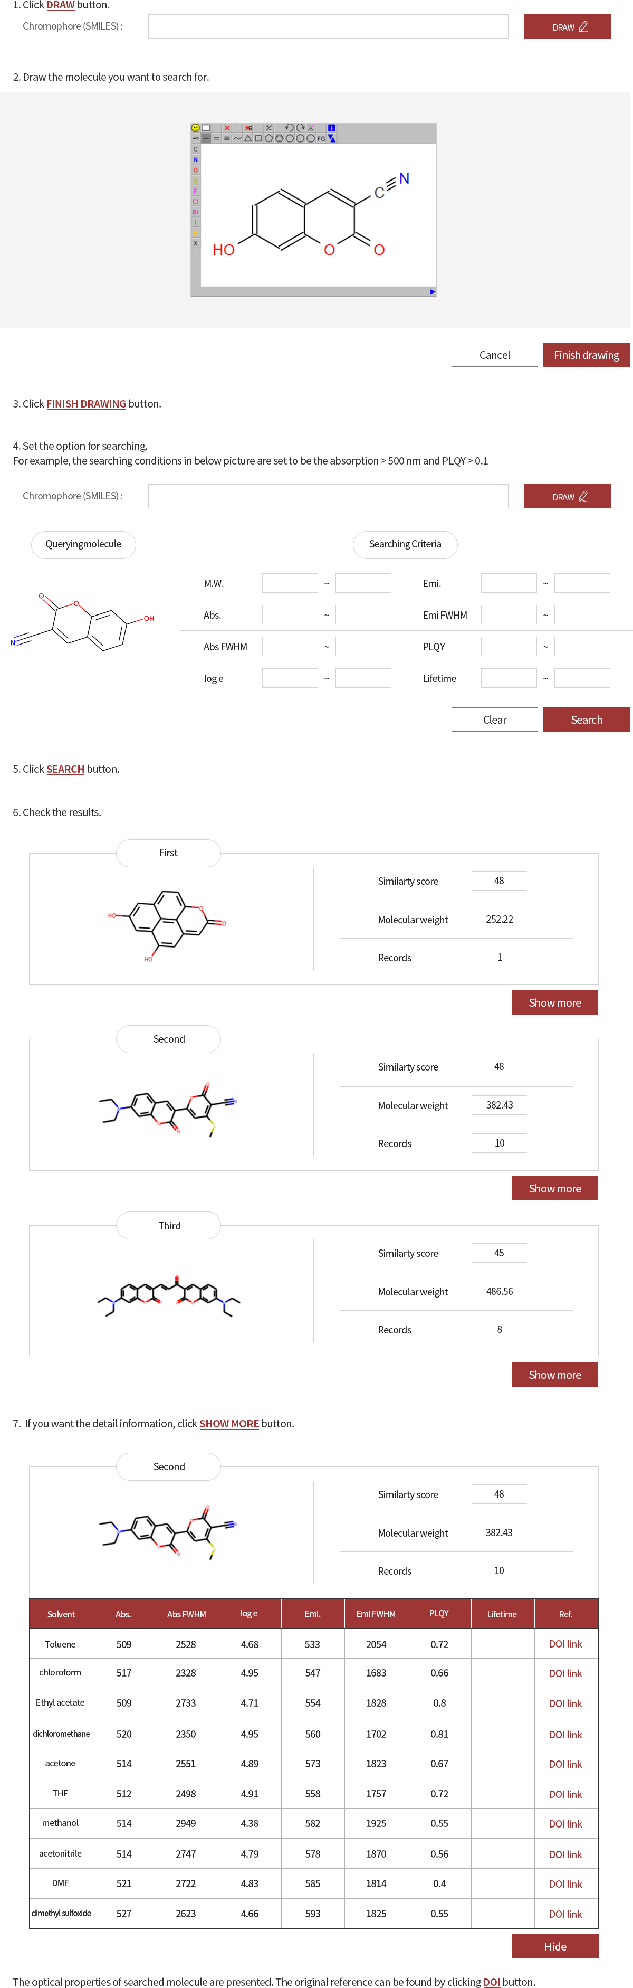
Task: Choose the Nitrogen atom button
Action: click(195, 160)
